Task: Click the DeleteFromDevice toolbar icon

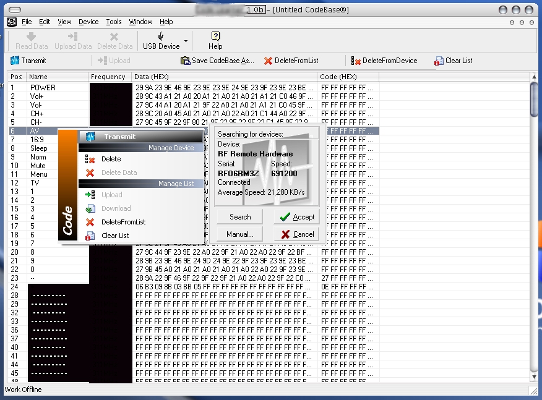Action: 356,61
